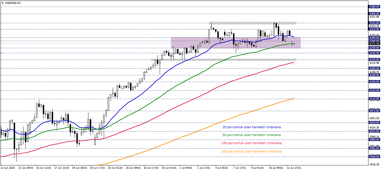Image resolution: width=381 pixels, height=171 pixels.
Task: Select the grey resistance zone near 6333.00
Action: pos(252,23)
